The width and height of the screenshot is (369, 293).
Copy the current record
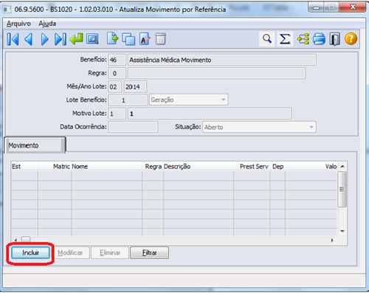128,39
